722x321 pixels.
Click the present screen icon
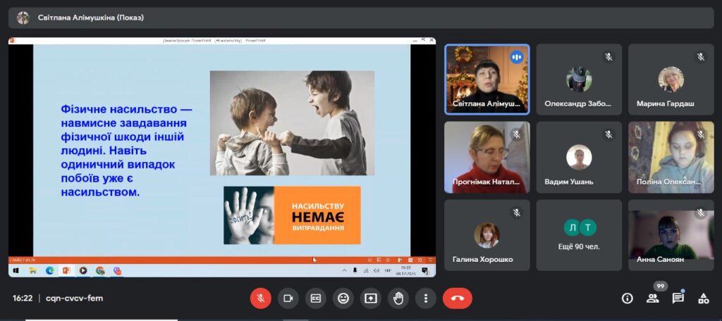click(x=371, y=298)
